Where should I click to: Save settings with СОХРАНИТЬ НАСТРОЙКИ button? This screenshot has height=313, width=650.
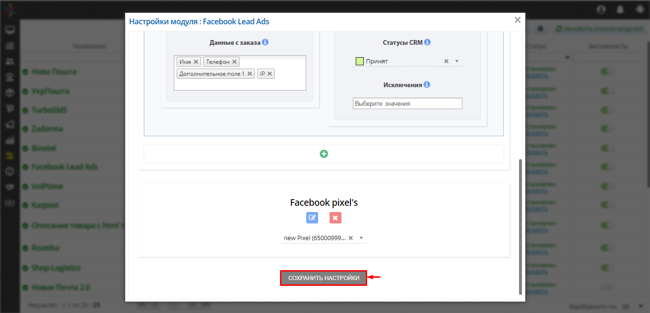pos(324,278)
